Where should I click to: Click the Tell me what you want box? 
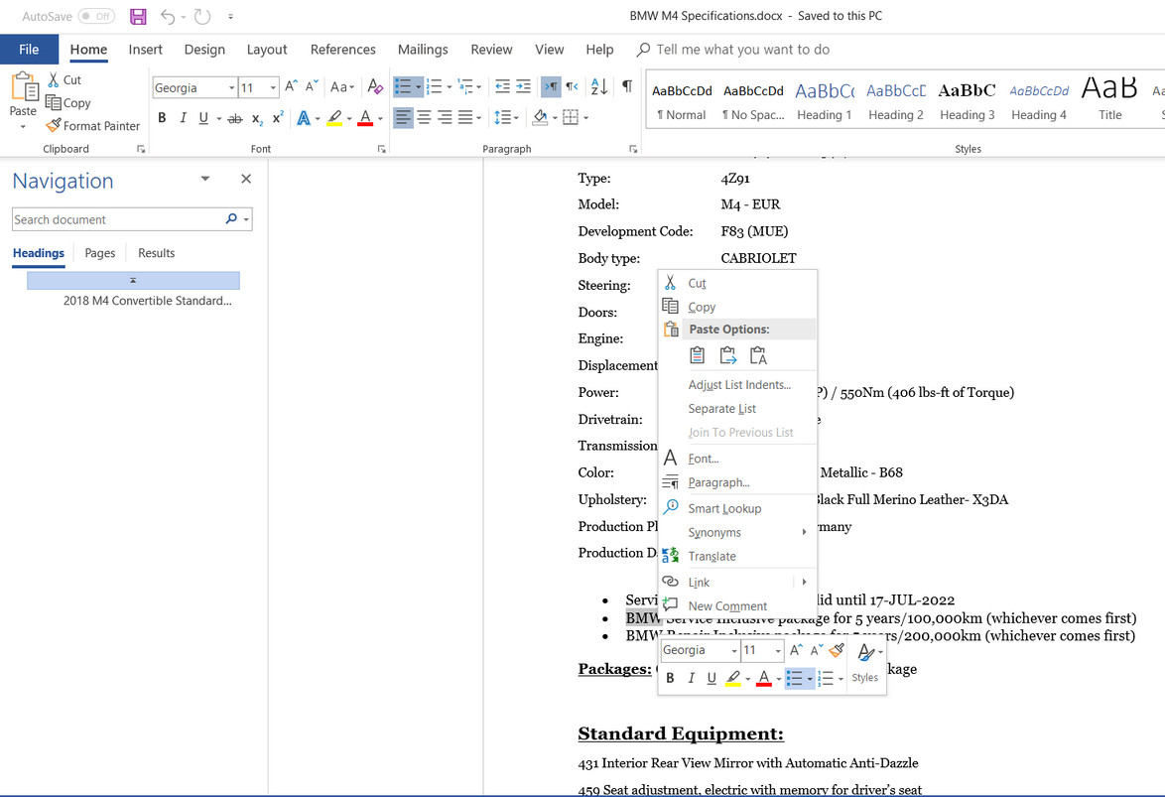[x=742, y=49]
